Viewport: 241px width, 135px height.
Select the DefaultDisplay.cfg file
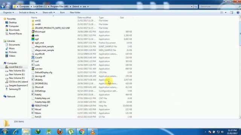click(x=44, y=72)
